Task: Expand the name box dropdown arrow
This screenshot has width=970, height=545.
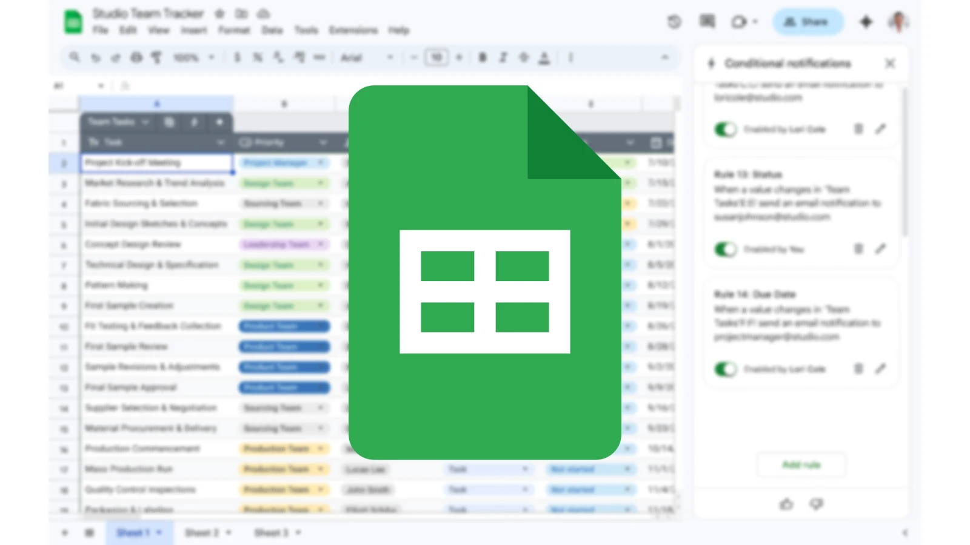Action: point(101,86)
